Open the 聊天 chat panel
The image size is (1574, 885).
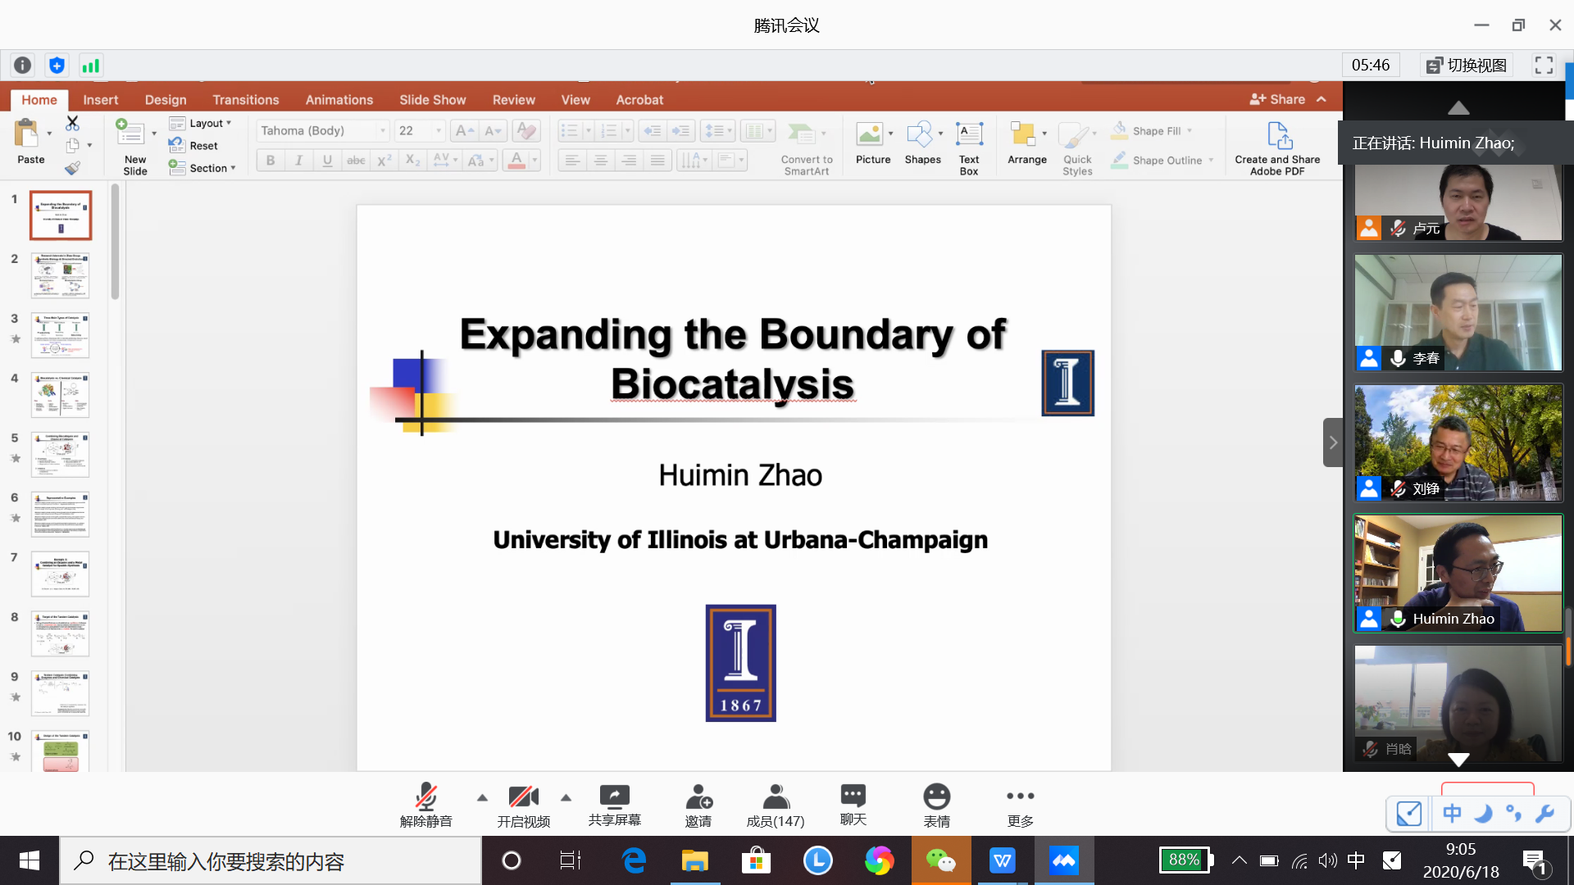tap(853, 803)
